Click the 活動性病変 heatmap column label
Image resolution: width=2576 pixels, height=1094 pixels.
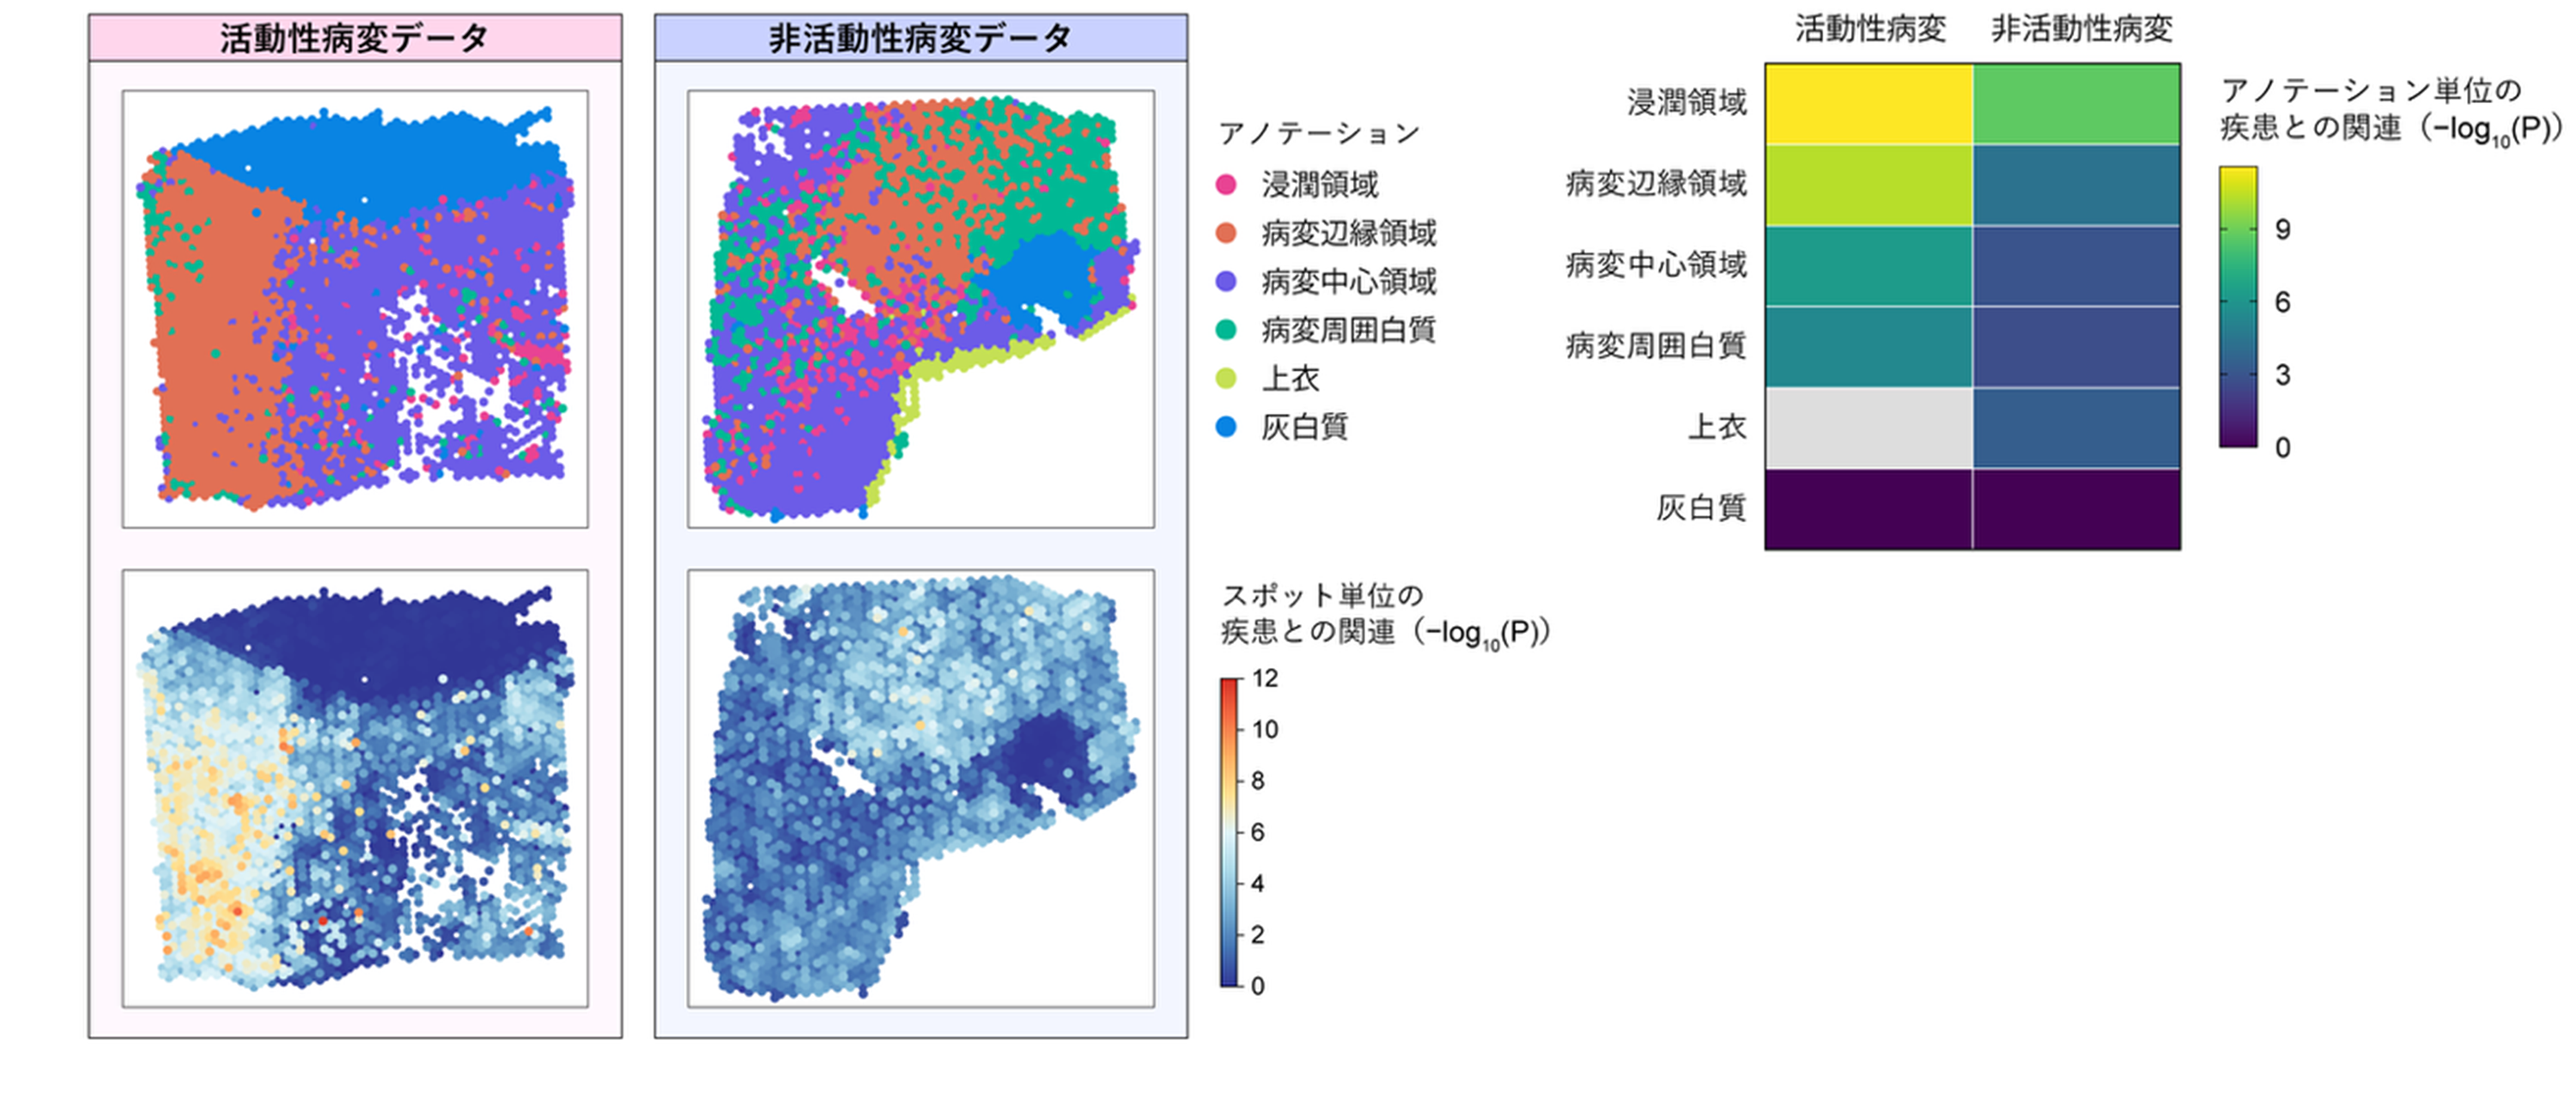[1870, 29]
